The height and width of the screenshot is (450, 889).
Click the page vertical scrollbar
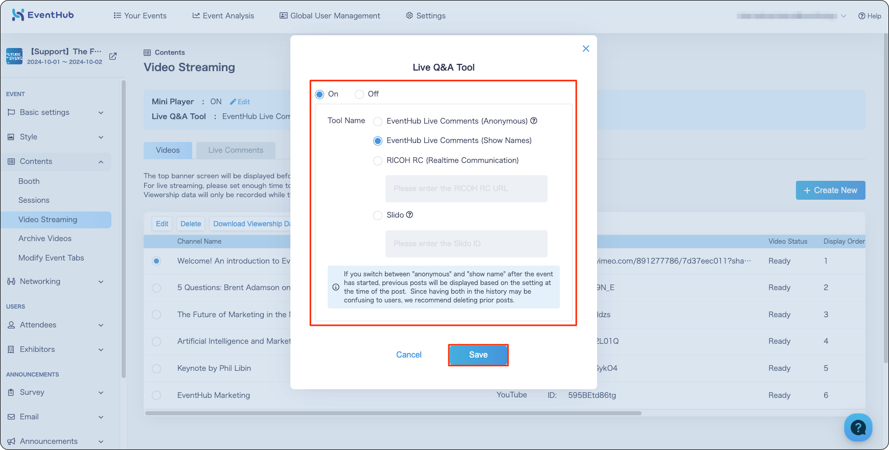click(886, 198)
